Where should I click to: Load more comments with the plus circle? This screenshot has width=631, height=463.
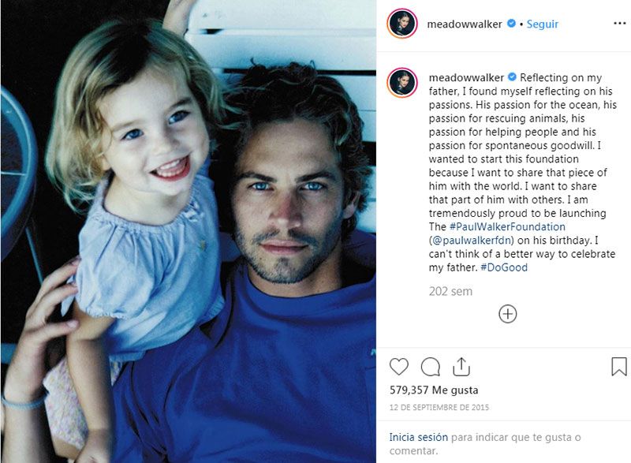507,314
